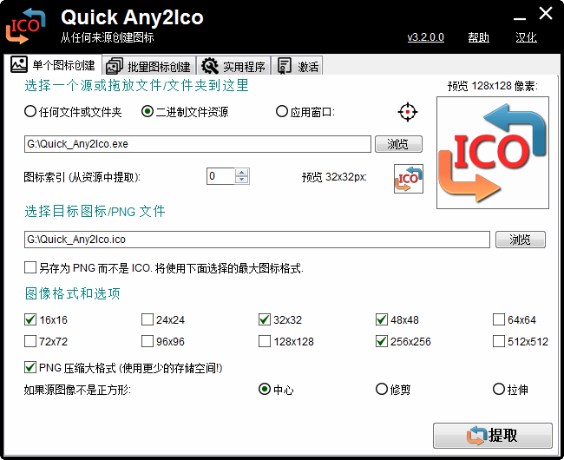Image resolution: width=564 pixels, height=460 pixels.
Task: Switch to the 单个图标创建 tab
Action: point(53,65)
